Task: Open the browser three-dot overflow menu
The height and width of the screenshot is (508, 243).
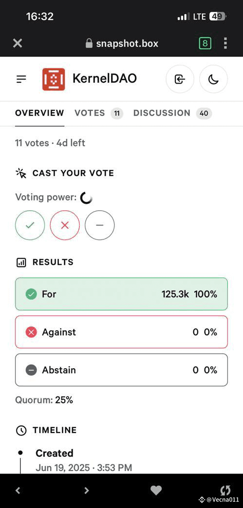Action: [x=225, y=43]
